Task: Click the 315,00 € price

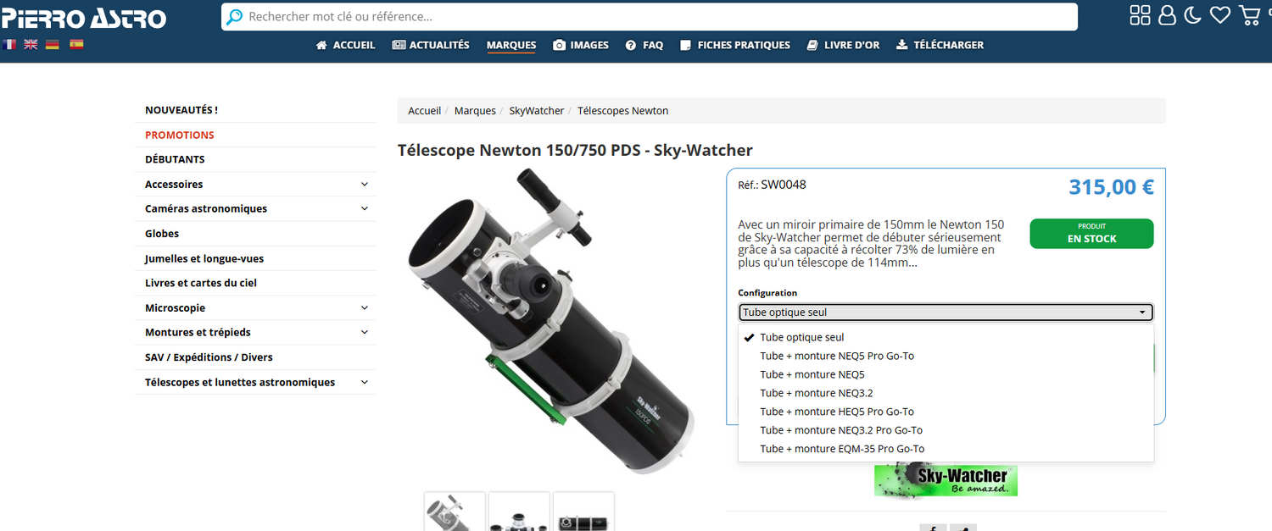Action: click(x=1111, y=187)
